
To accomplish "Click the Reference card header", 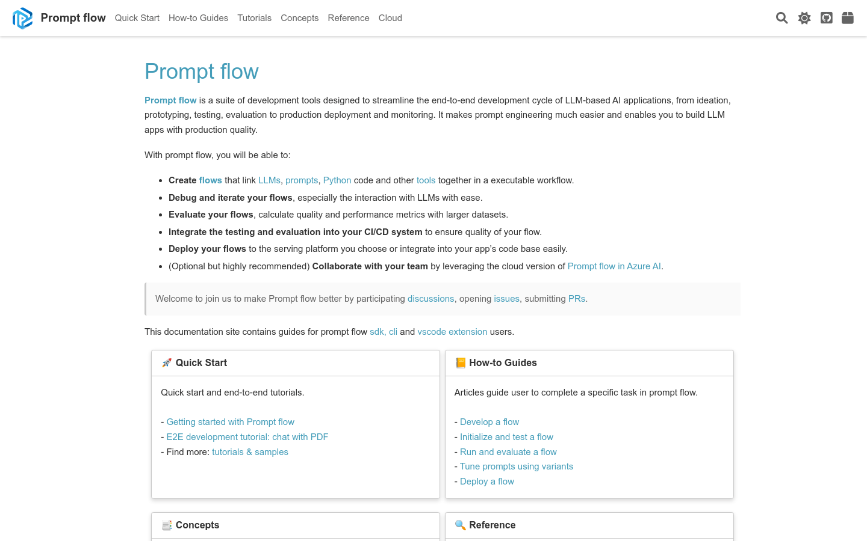I will (x=492, y=525).
